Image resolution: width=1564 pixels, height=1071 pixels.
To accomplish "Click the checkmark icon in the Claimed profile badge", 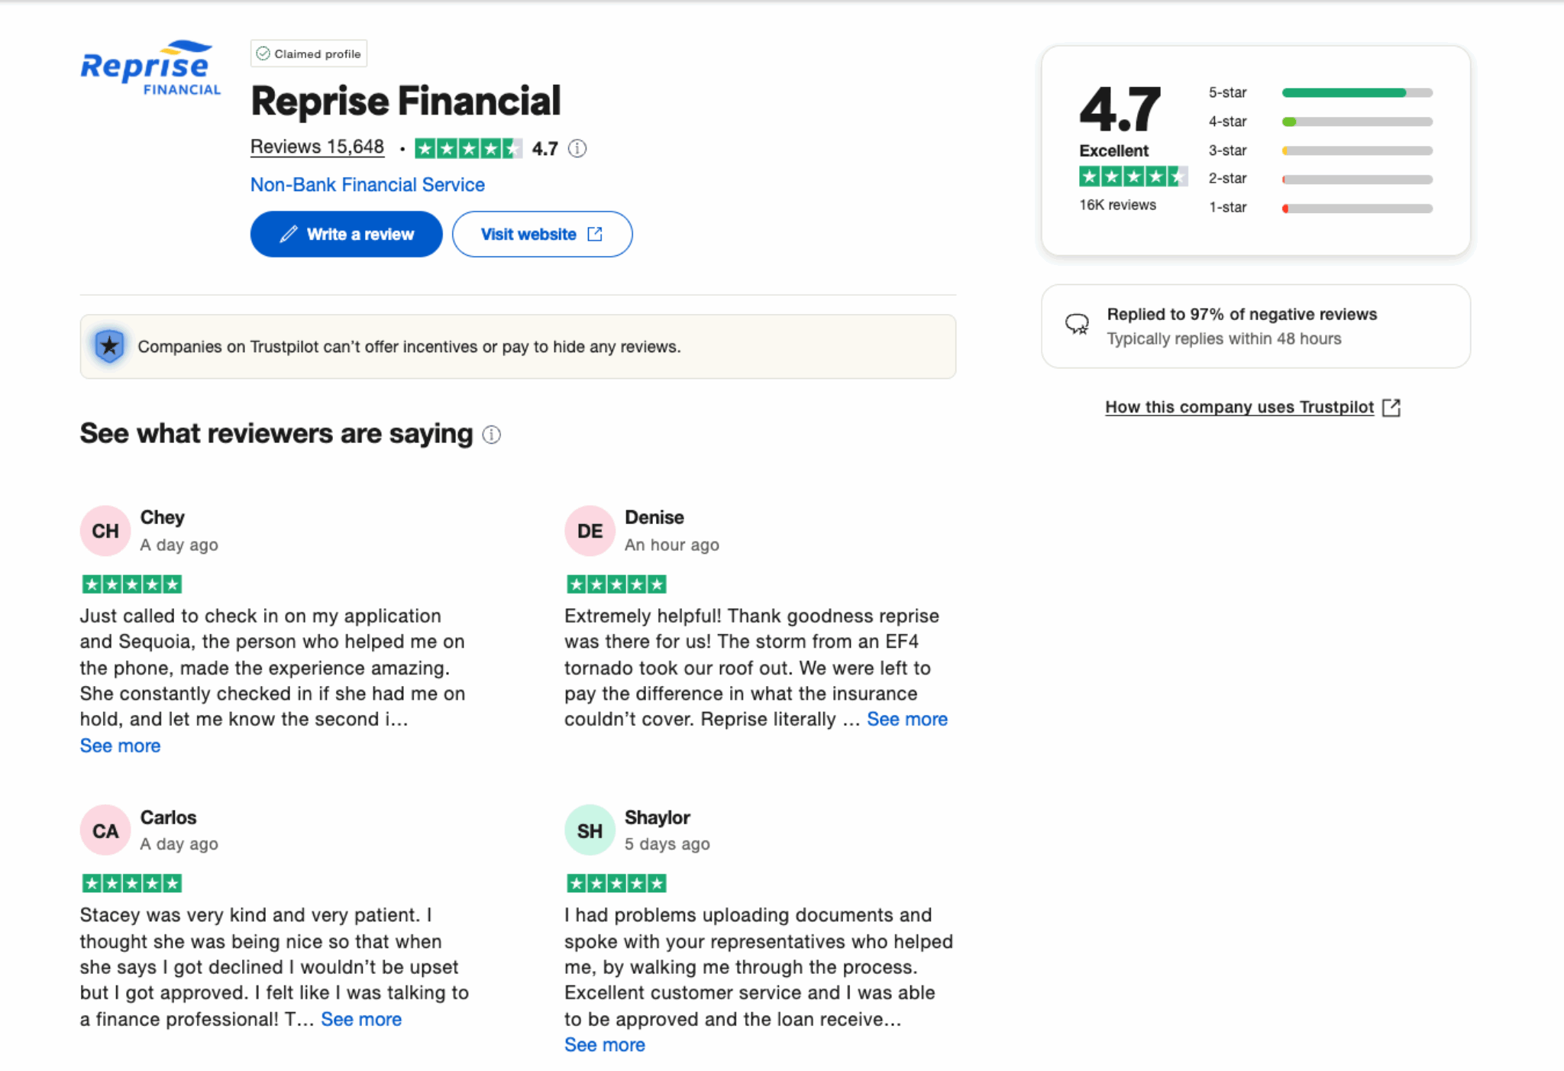I will [263, 53].
